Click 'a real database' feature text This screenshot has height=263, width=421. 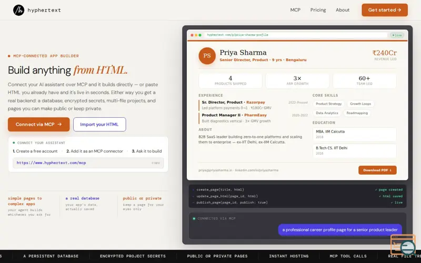tap(83, 198)
